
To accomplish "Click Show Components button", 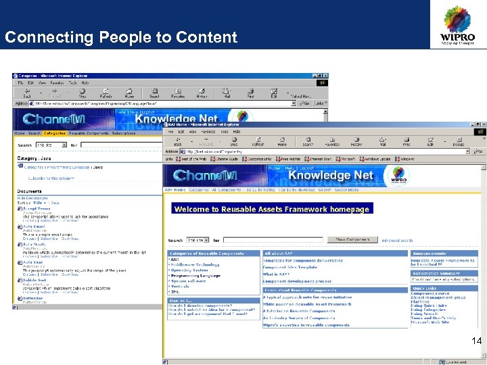I will coord(353,239).
